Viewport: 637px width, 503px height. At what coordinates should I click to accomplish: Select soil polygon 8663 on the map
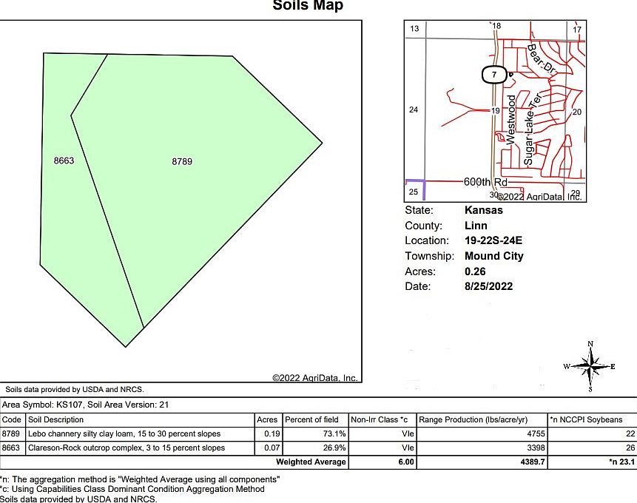tap(64, 160)
